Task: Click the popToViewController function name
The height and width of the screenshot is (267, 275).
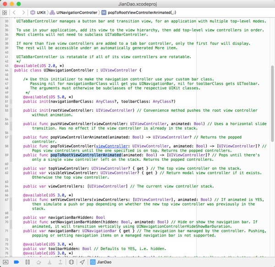Action: click(x=72, y=146)
